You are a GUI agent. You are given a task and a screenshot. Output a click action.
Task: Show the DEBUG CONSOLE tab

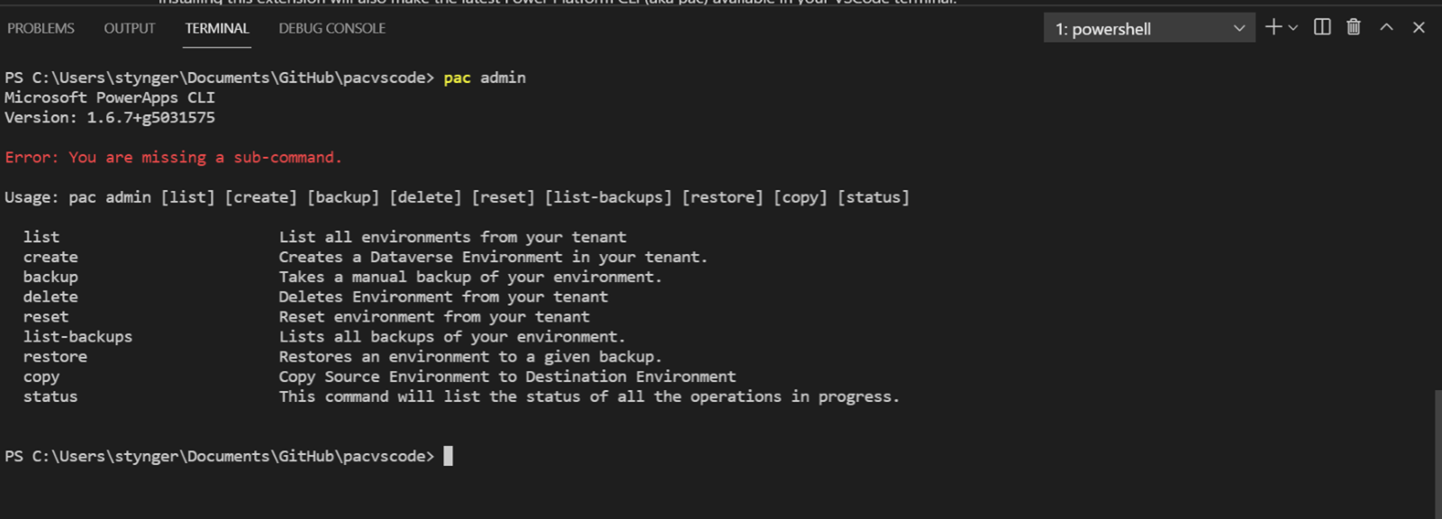331,29
